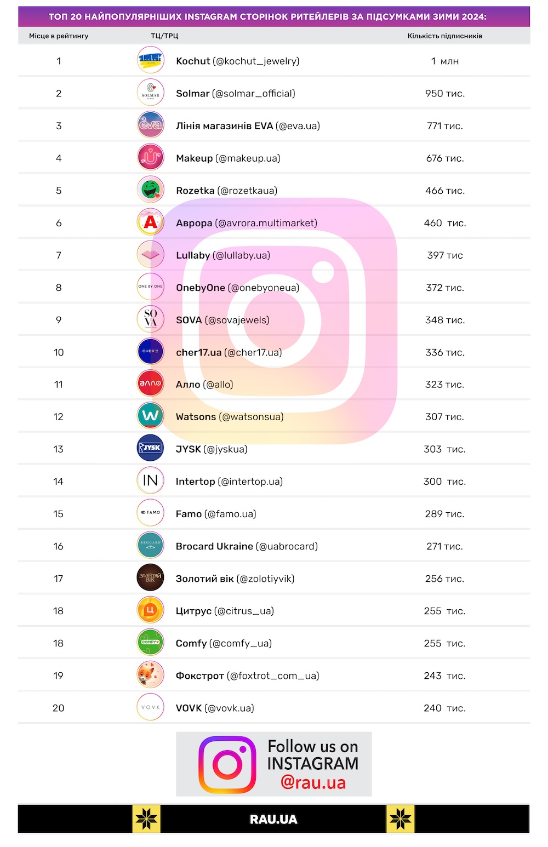Choose the Аврора red letter logo
This screenshot has width=548, height=847.
pos(150,222)
